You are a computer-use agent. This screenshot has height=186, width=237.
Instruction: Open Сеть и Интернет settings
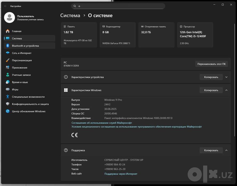pos(30,53)
